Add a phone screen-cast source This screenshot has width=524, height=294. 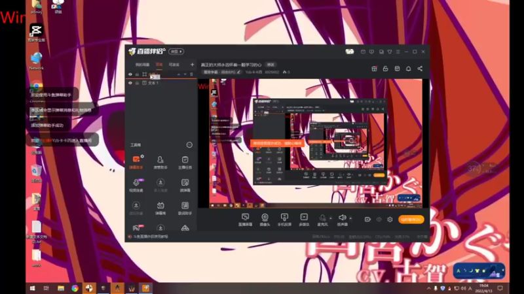(x=284, y=220)
